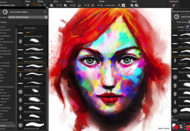Select the Grainy Thick And Wet brush

31,42
